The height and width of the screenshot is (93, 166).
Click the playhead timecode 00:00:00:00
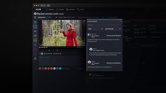(x=43, y=47)
